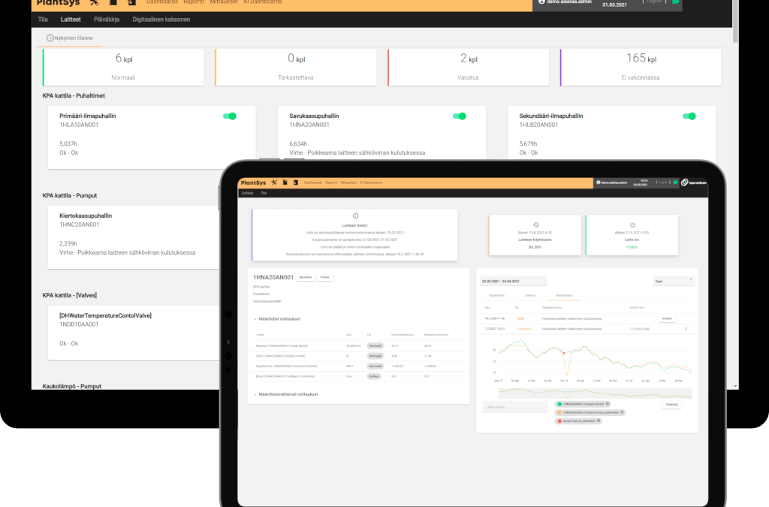Open the building icon in the desktop window

[113, 2]
